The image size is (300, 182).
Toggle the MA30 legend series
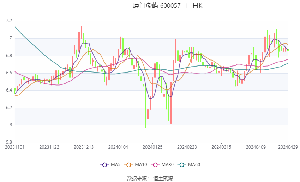(x=162, y=165)
